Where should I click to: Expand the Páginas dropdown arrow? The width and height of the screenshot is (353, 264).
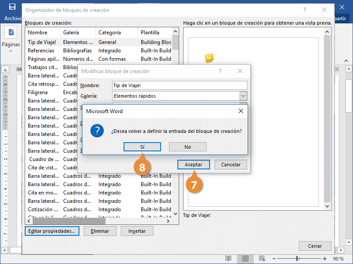tap(10, 51)
